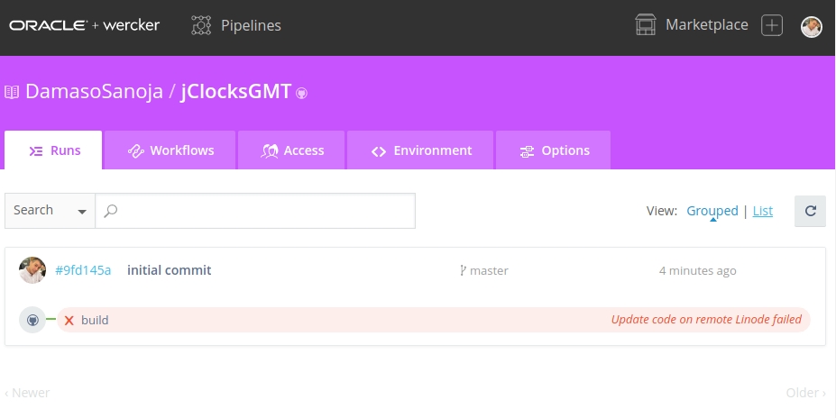Screen dimensions: 836x418
Task: Go to the Environment tab
Action: pos(420,150)
